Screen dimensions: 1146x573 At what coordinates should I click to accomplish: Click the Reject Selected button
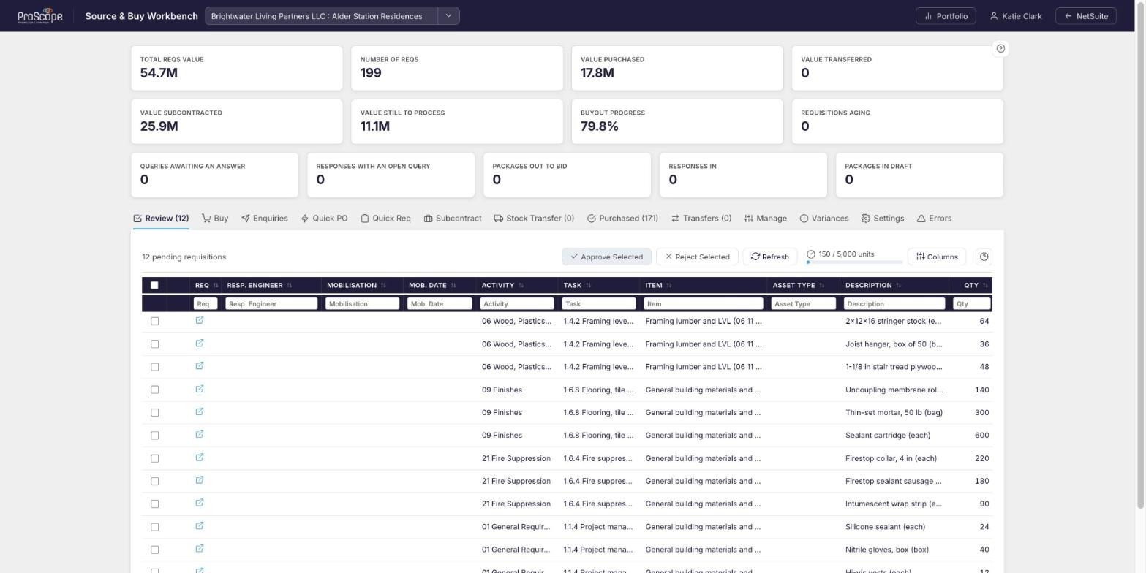[697, 257]
